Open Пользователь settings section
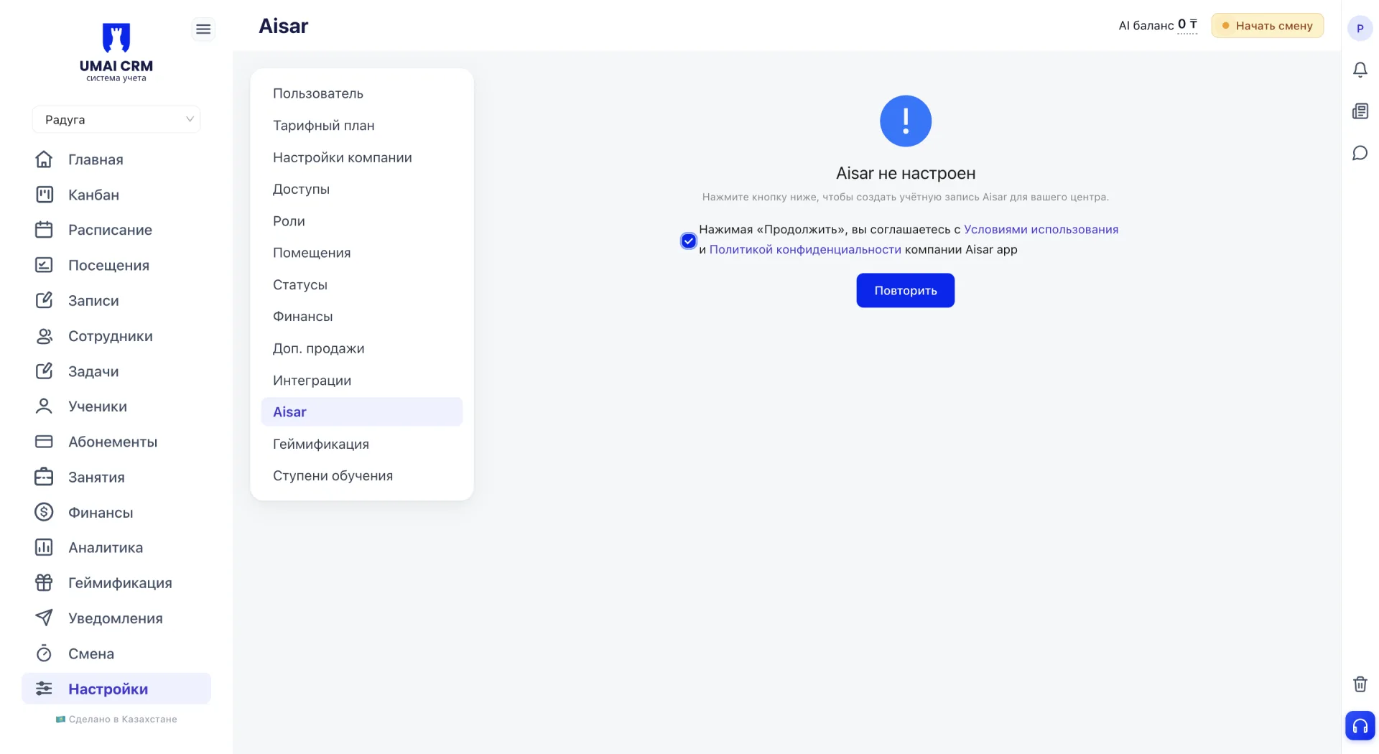 point(362,93)
